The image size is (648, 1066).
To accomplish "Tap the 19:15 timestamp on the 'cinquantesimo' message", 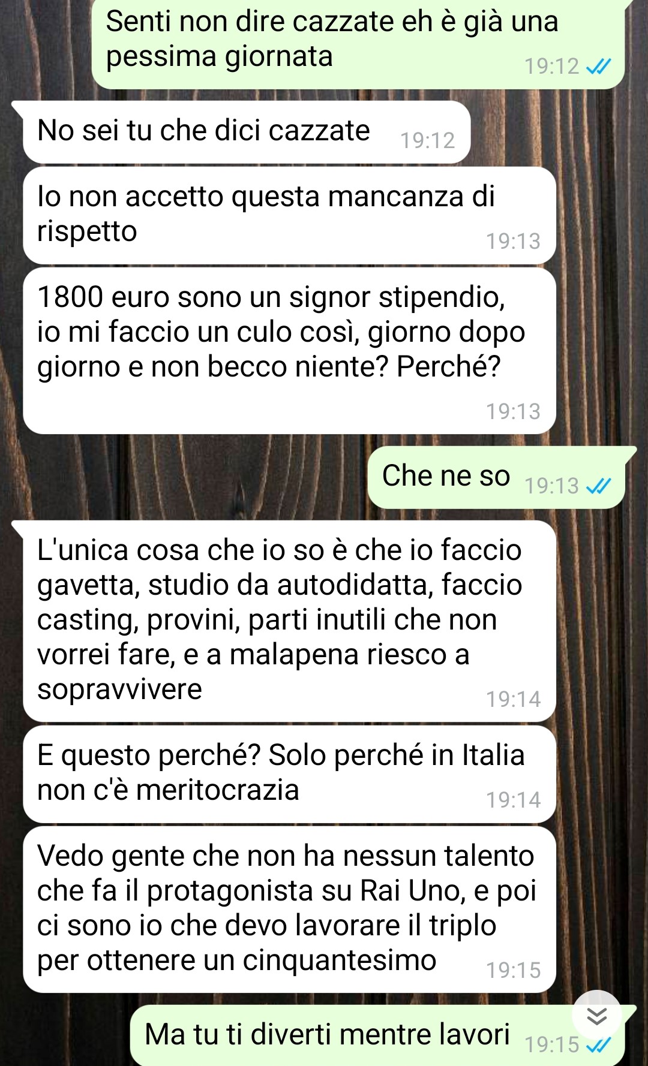I will pos(513,970).
